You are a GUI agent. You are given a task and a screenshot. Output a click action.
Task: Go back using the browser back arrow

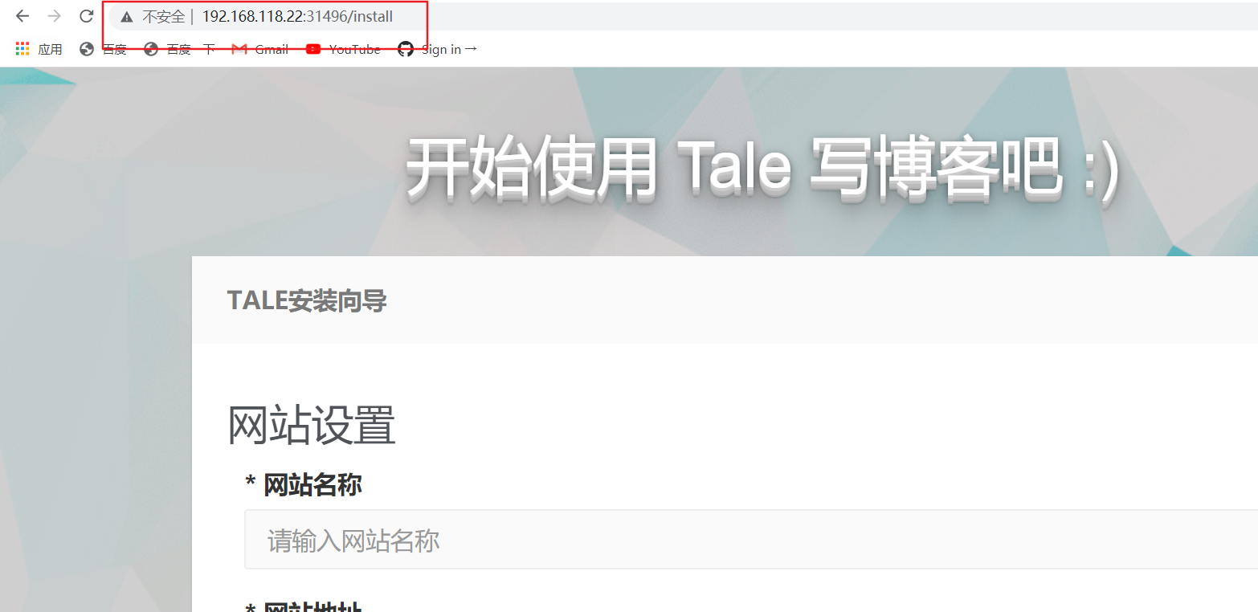coord(22,16)
